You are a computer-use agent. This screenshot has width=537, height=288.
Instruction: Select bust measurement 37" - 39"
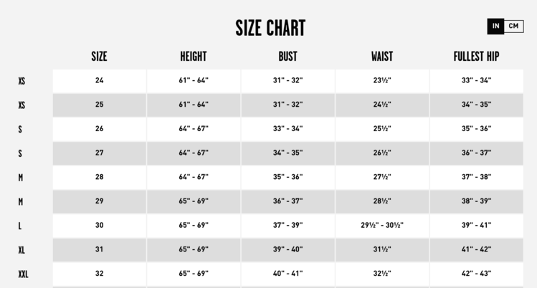click(287, 226)
